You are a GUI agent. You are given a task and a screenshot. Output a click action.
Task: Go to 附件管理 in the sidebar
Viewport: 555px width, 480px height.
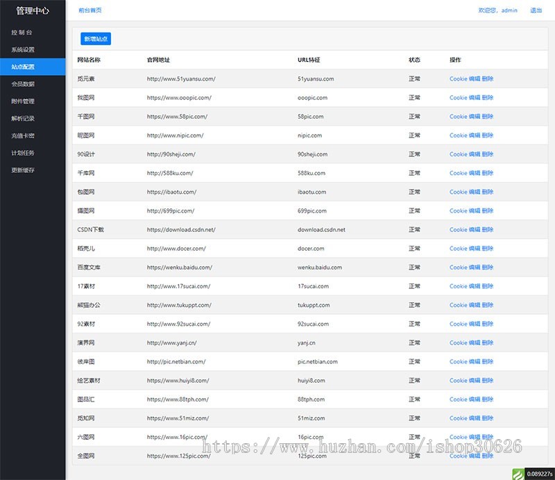tap(23, 101)
